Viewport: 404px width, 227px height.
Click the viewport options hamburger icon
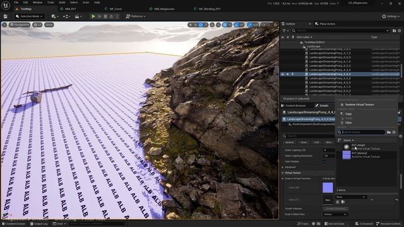click(x=4, y=25)
